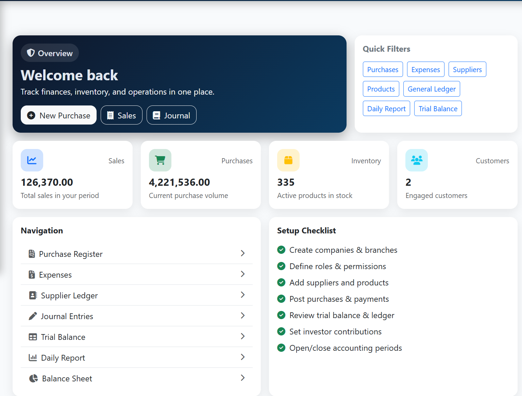The width and height of the screenshot is (522, 396).
Task: Open the Journal button in the banner
Action: (x=171, y=115)
